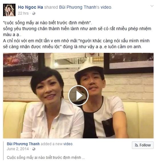Image resolution: width=157 pixels, height=162 pixels.
Task: Click the globe icon next to June 2, 2014
Action: tap(34, 149)
